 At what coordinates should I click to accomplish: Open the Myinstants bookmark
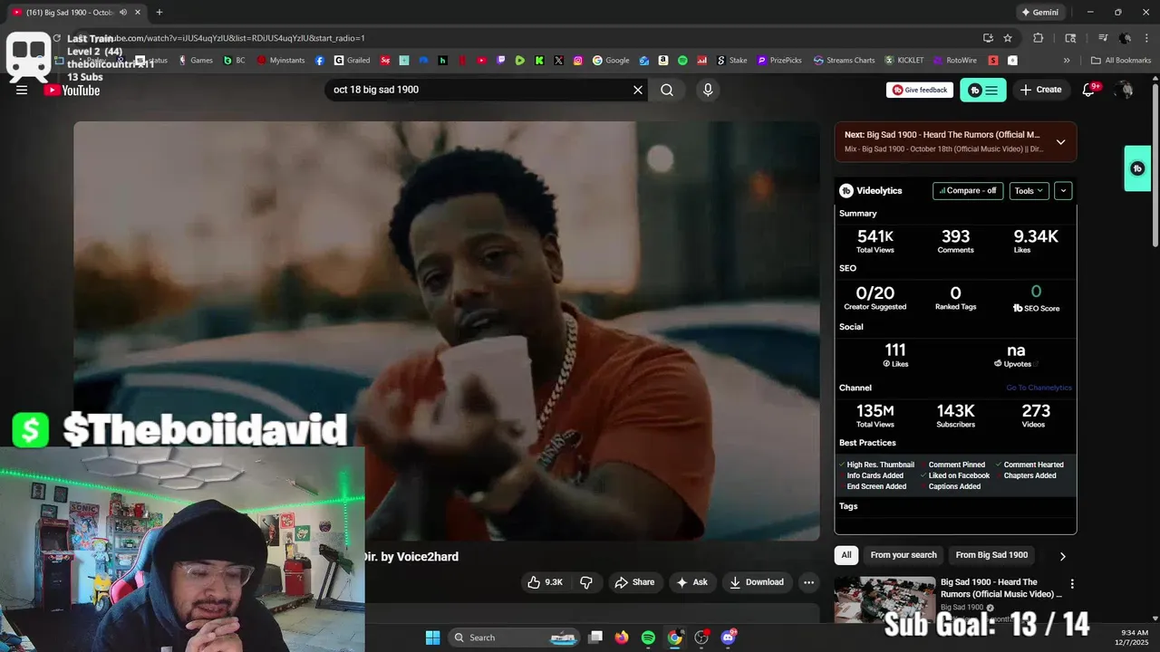click(281, 61)
